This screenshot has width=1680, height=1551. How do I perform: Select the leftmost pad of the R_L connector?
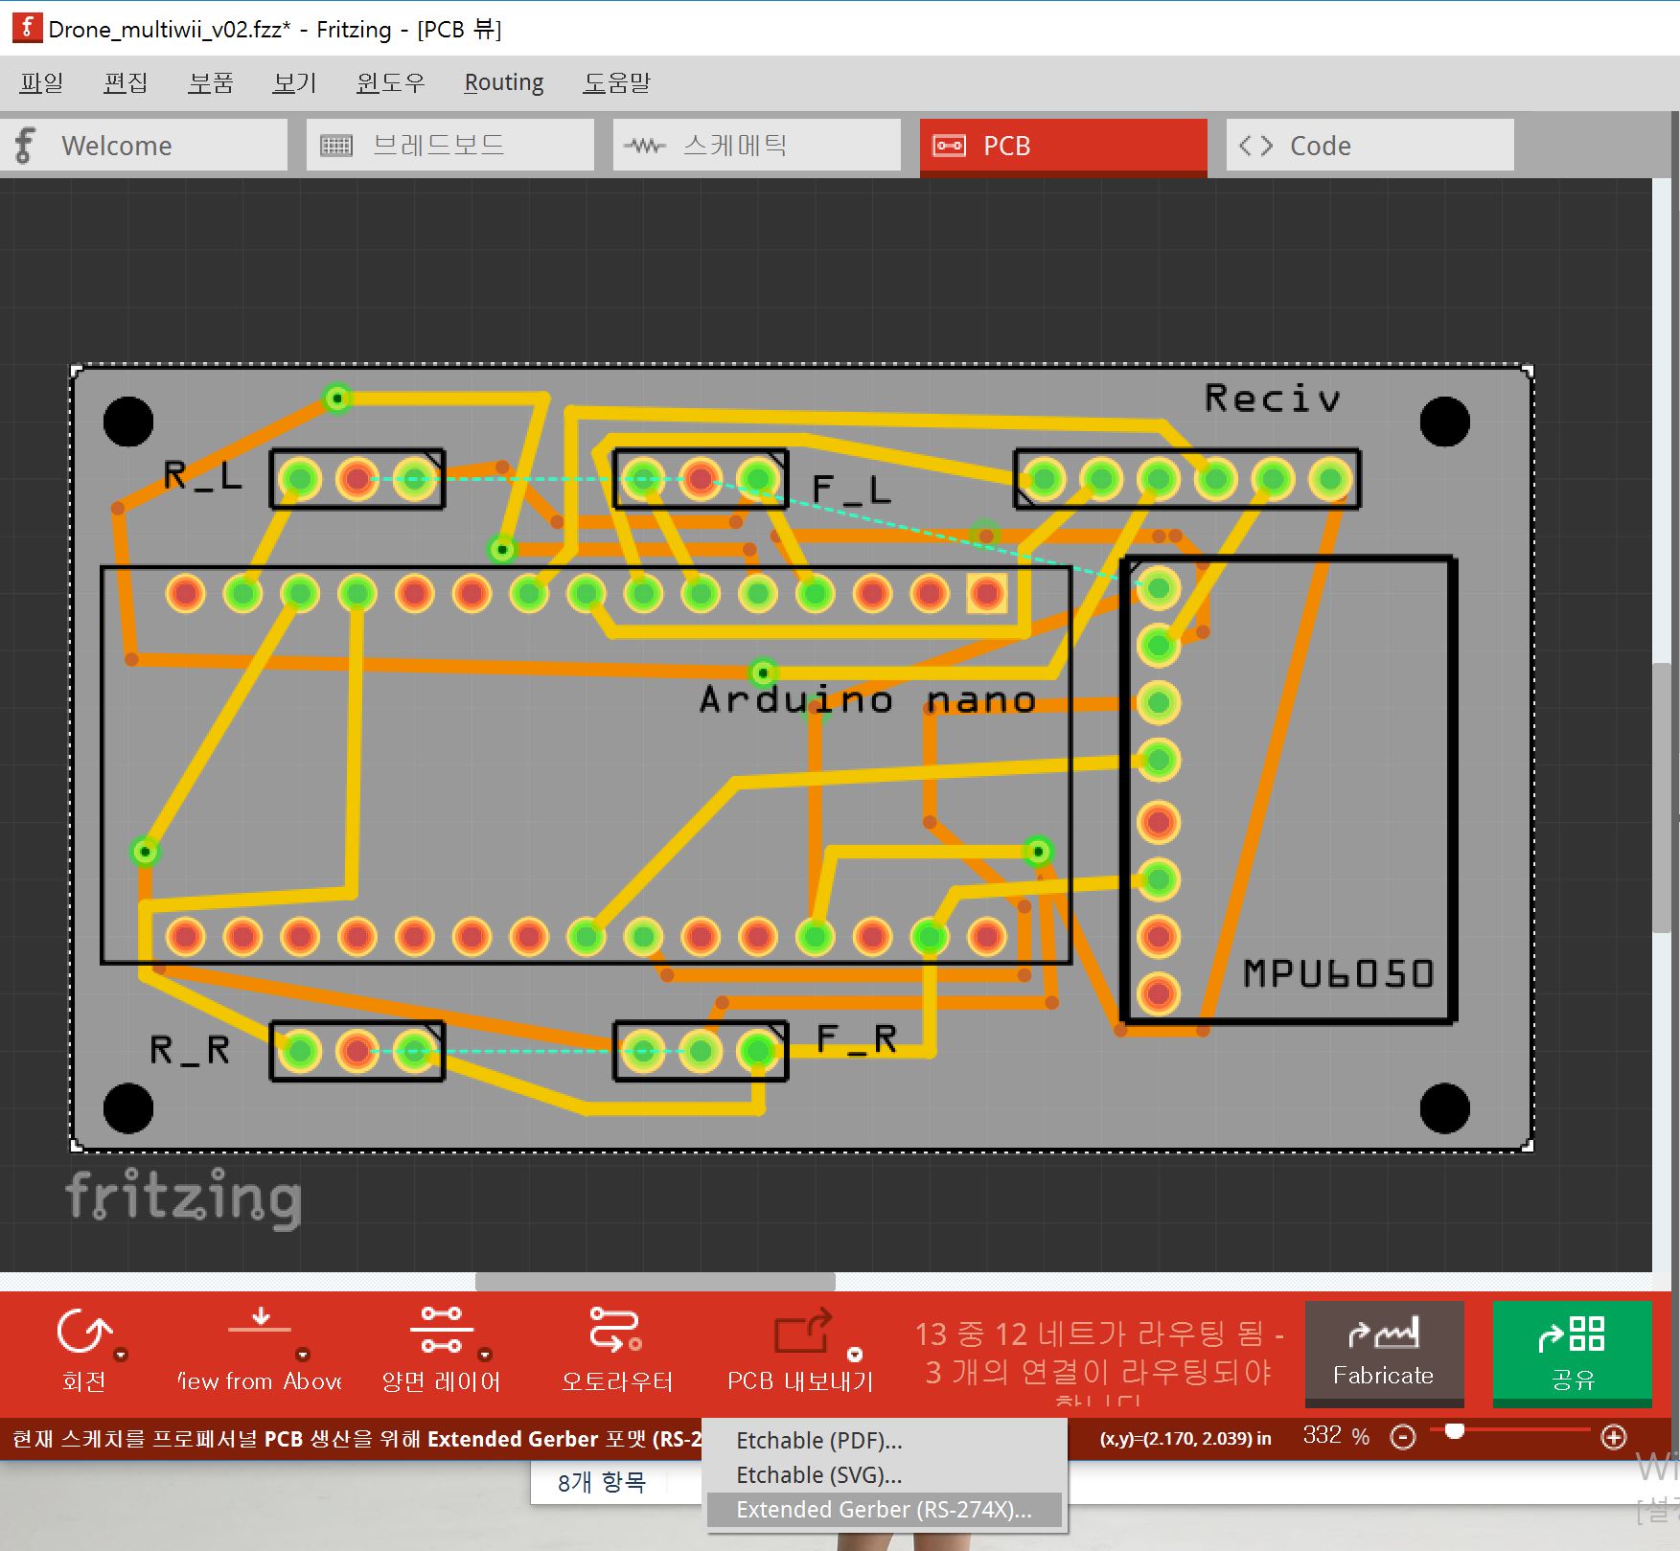pos(300,478)
